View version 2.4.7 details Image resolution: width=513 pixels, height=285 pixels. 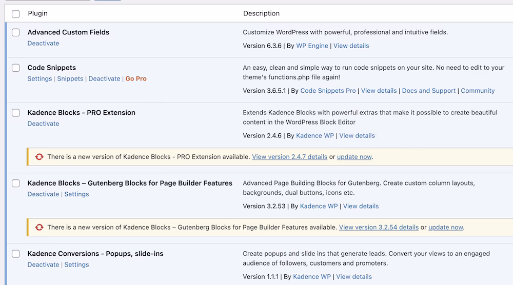[x=289, y=157]
